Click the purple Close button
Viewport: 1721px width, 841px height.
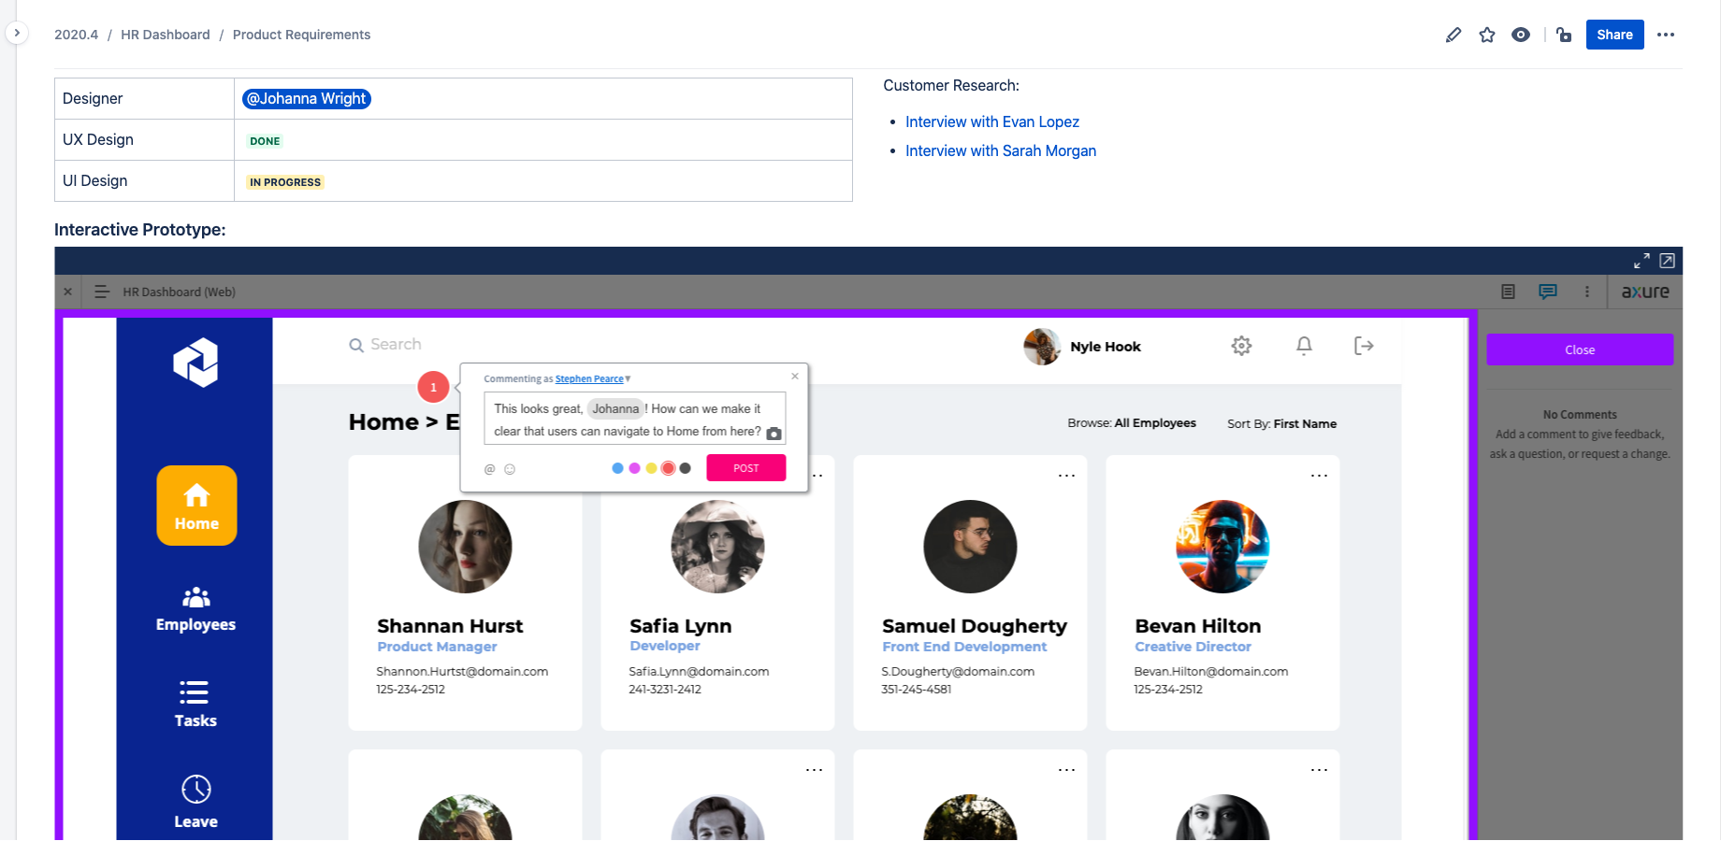[x=1580, y=349]
